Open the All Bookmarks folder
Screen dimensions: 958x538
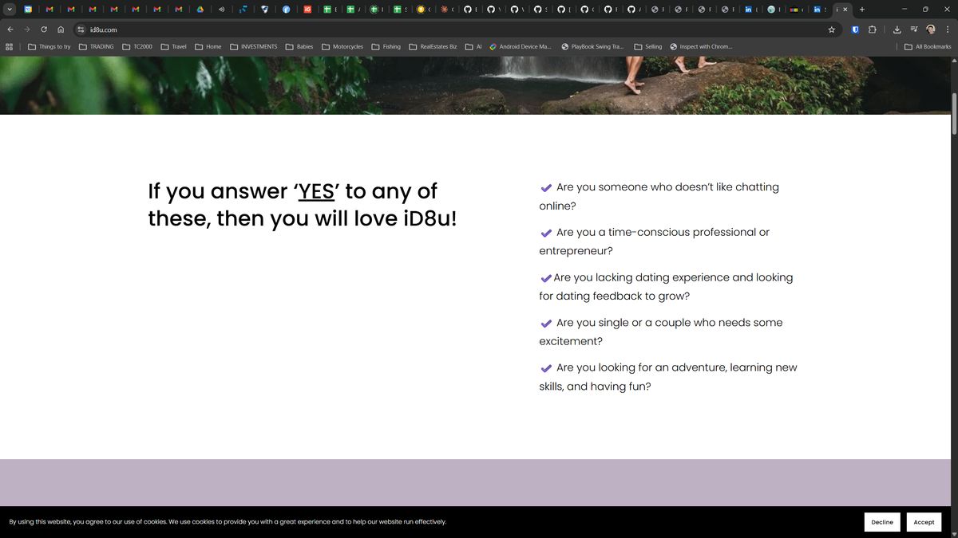click(928, 47)
